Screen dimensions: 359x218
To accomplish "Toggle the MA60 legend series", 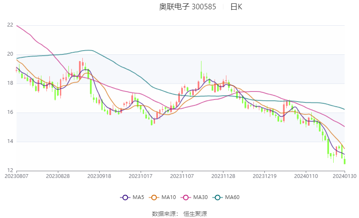I will [x=226, y=197].
